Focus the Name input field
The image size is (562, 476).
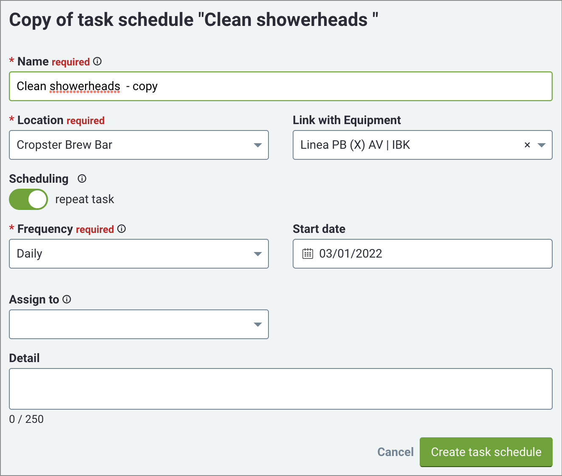pyautogui.click(x=281, y=86)
